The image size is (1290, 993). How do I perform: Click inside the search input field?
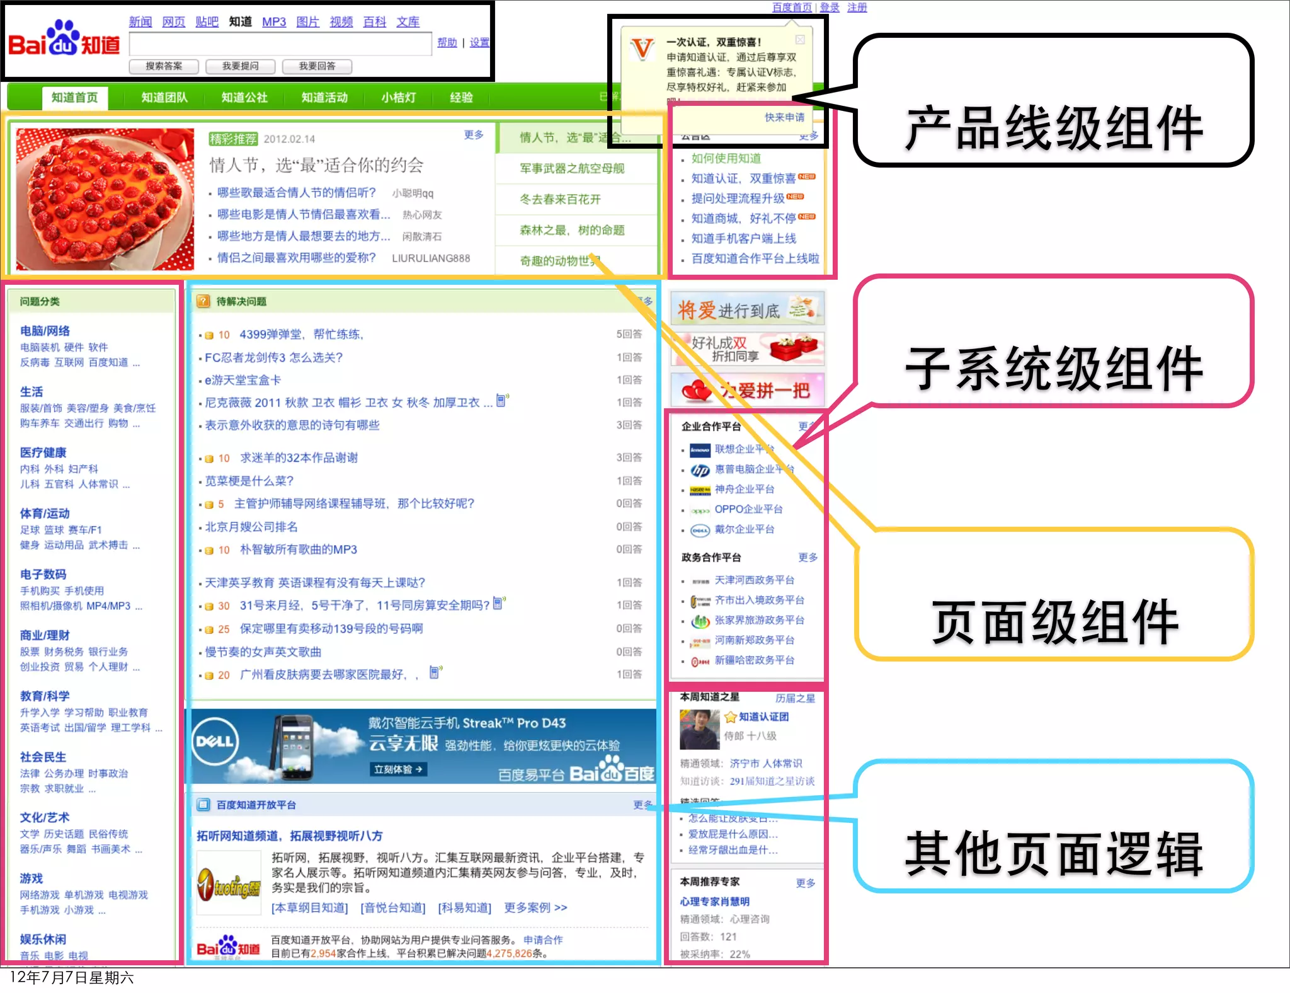280,44
